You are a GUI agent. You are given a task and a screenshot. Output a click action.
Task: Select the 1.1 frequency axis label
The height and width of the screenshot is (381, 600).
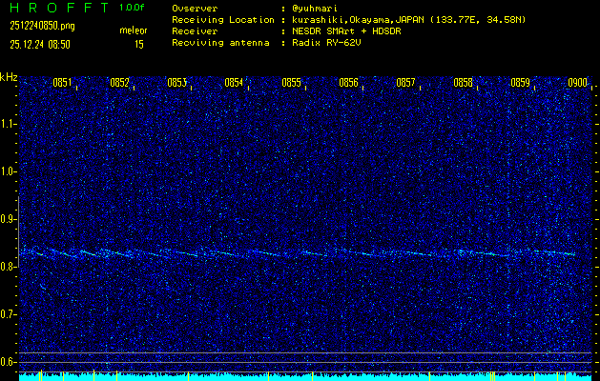tap(9, 124)
